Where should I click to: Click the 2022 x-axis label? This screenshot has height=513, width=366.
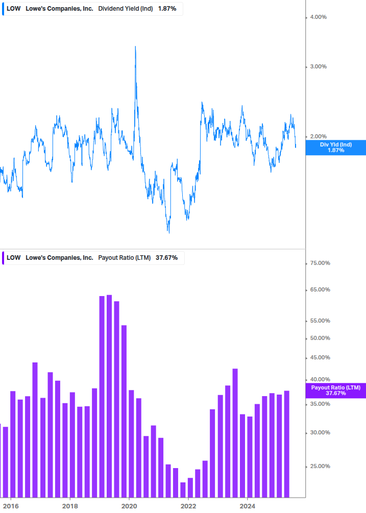(188, 506)
